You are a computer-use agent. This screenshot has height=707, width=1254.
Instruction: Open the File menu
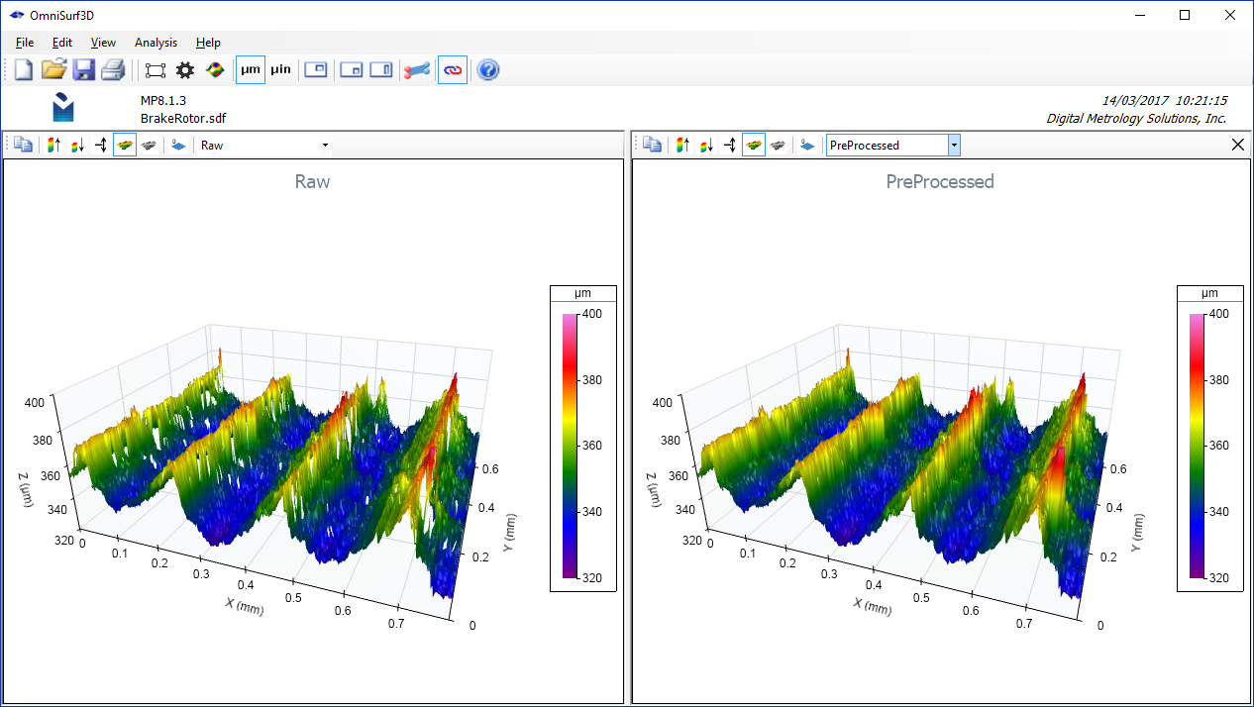[24, 43]
